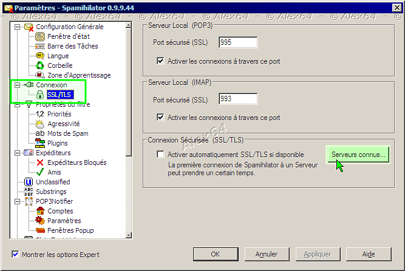Select Comptes under POP3Notifier

(60, 211)
